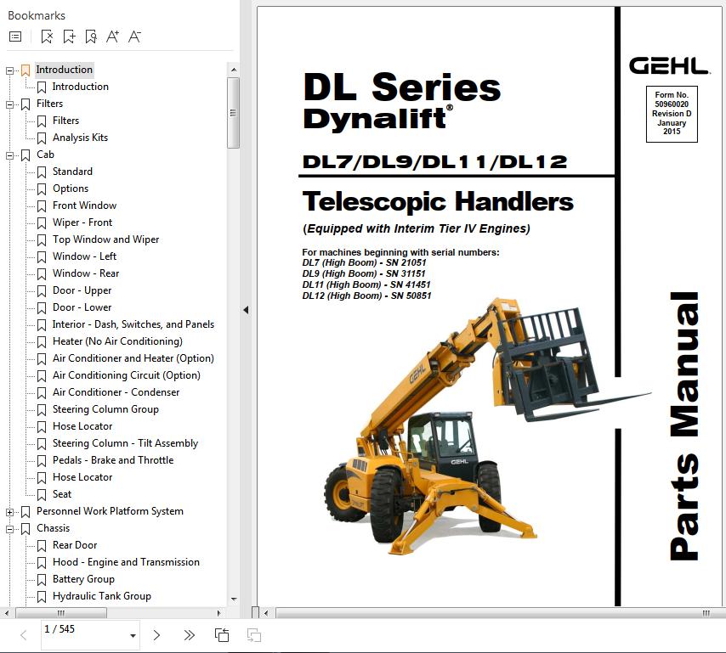The image size is (726, 653).
Task: Click the find bookmark icon
Action: click(91, 37)
